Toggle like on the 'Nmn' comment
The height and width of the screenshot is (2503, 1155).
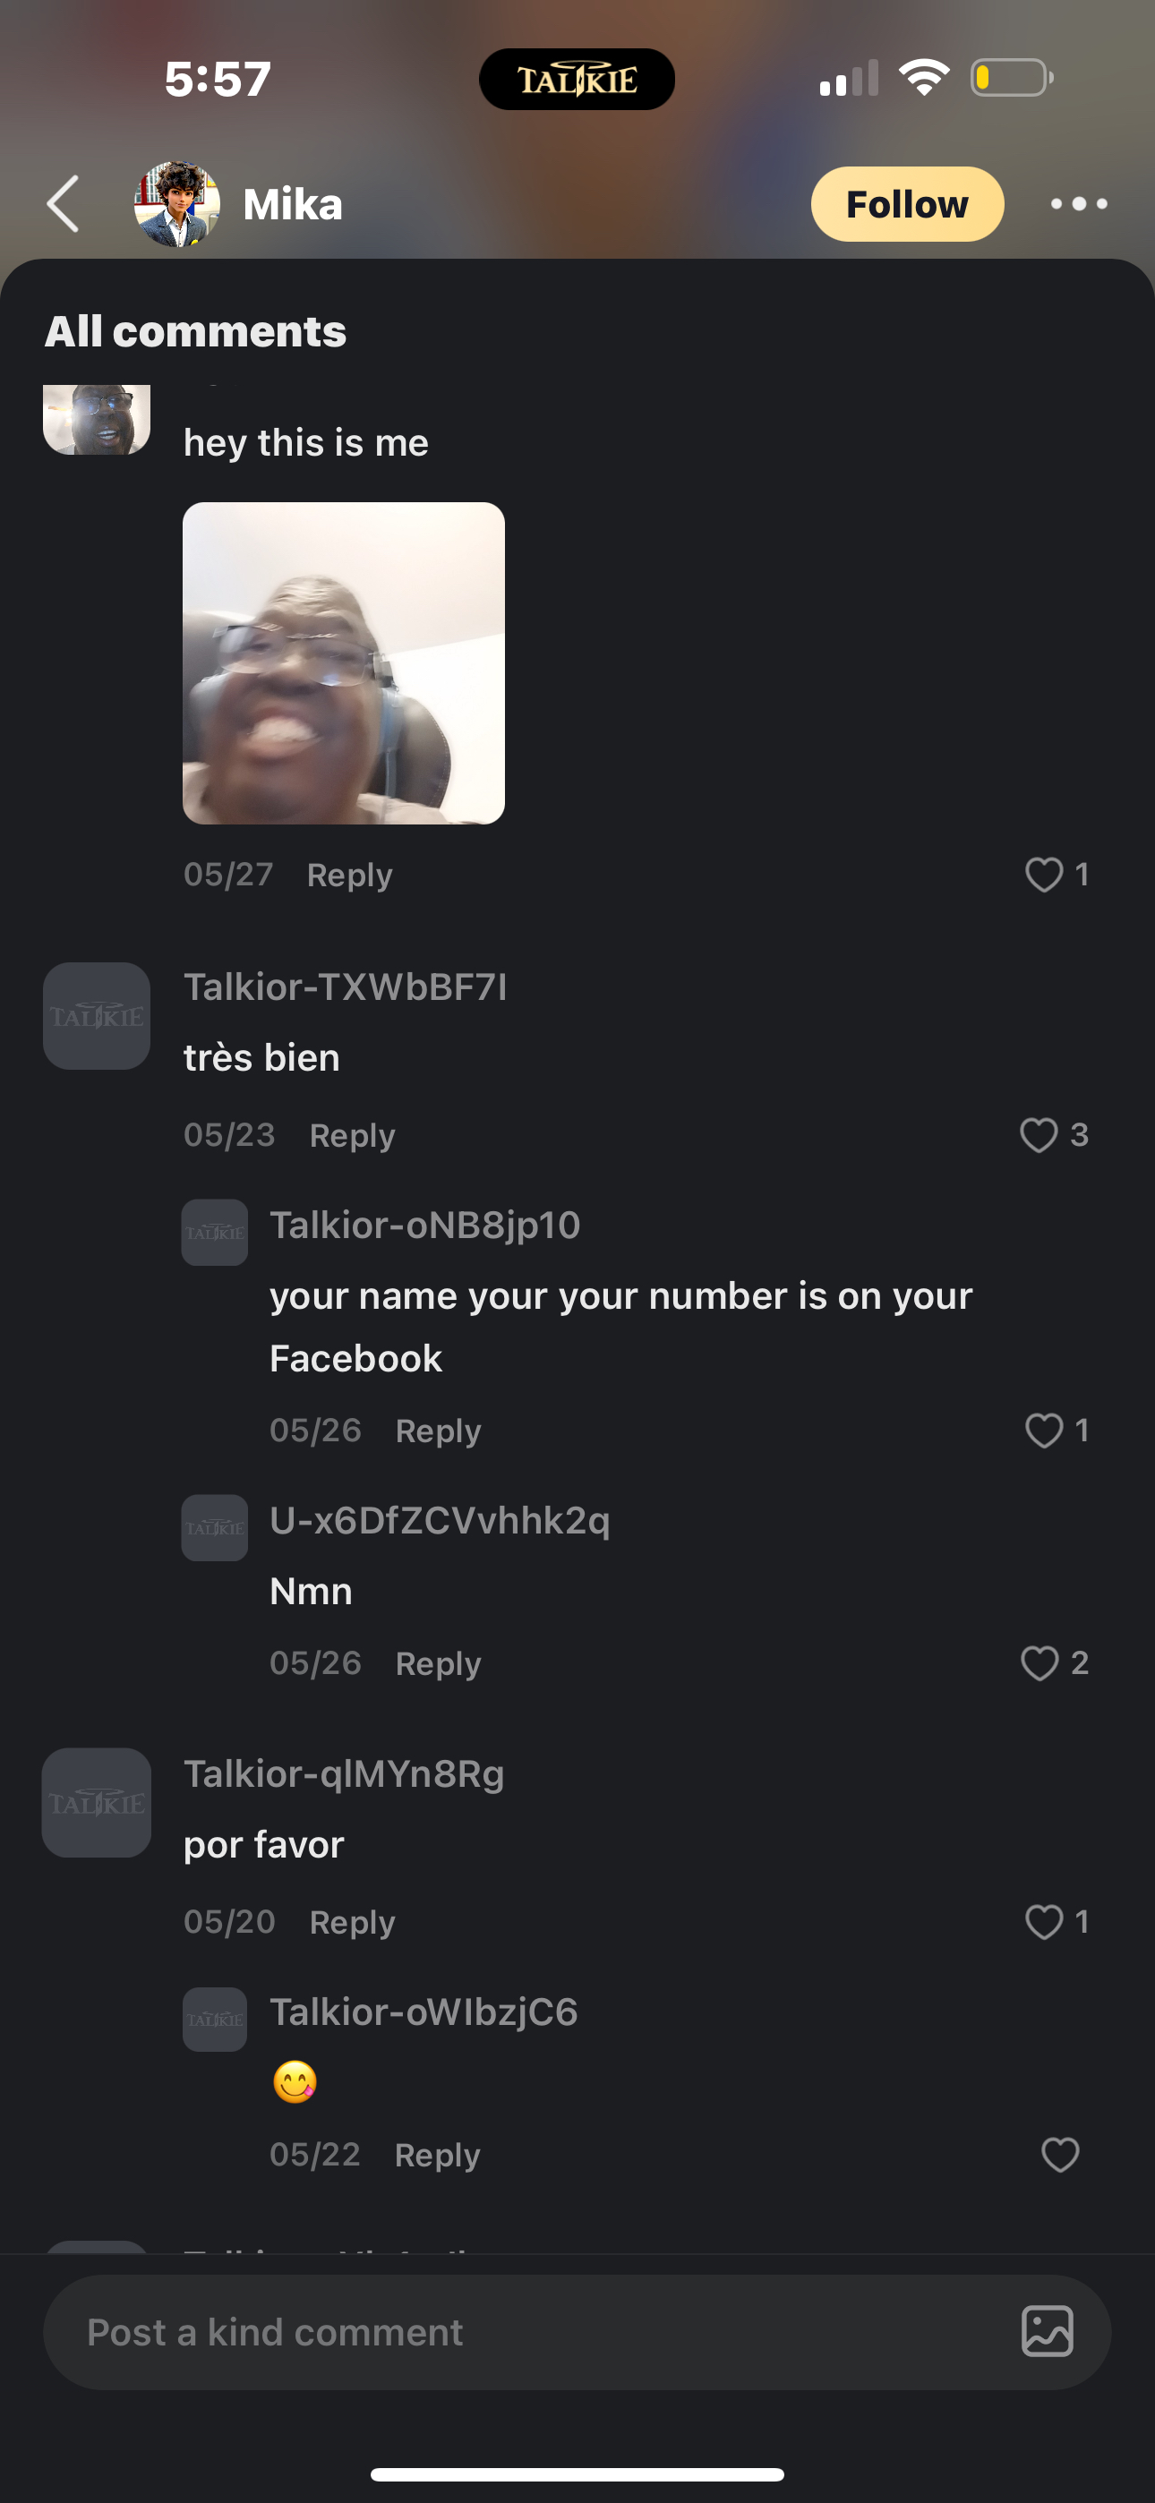[x=1039, y=1662]
